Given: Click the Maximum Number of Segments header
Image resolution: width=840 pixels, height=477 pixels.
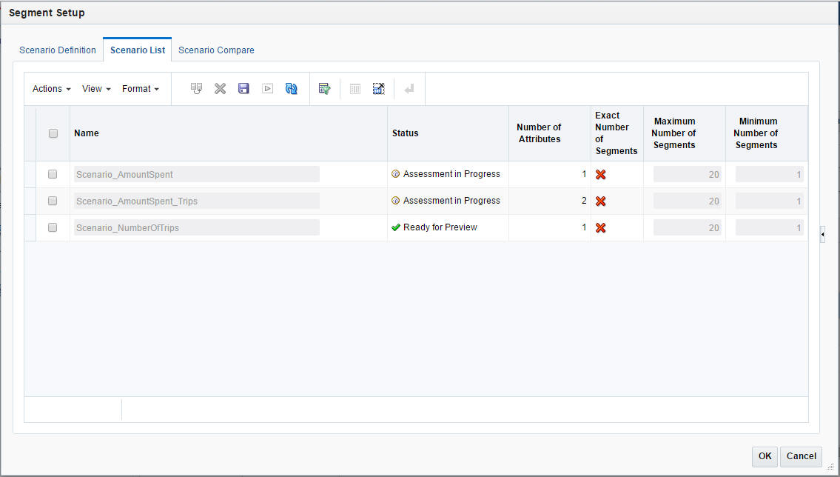Looking at the screenshot, I should [685, 133].
